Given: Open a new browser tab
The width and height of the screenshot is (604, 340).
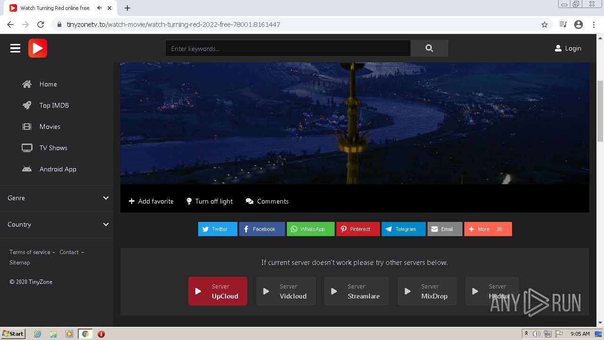Looking at the screenshot, I should point(127,8).
